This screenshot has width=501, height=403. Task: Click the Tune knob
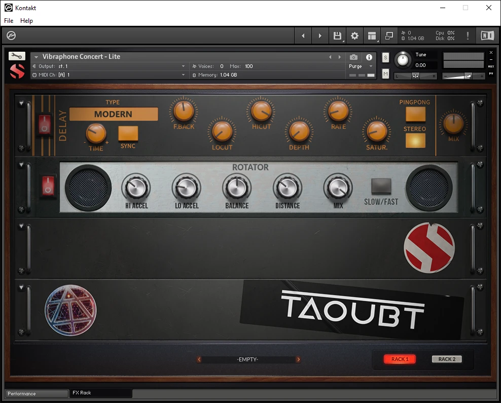(403, 60)
